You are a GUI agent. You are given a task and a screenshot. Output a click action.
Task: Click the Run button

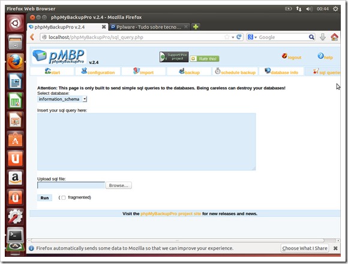[x=44, y=197]
